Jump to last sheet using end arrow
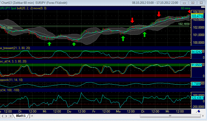Viewport: 207px width, 121px height. click(10, 116)
